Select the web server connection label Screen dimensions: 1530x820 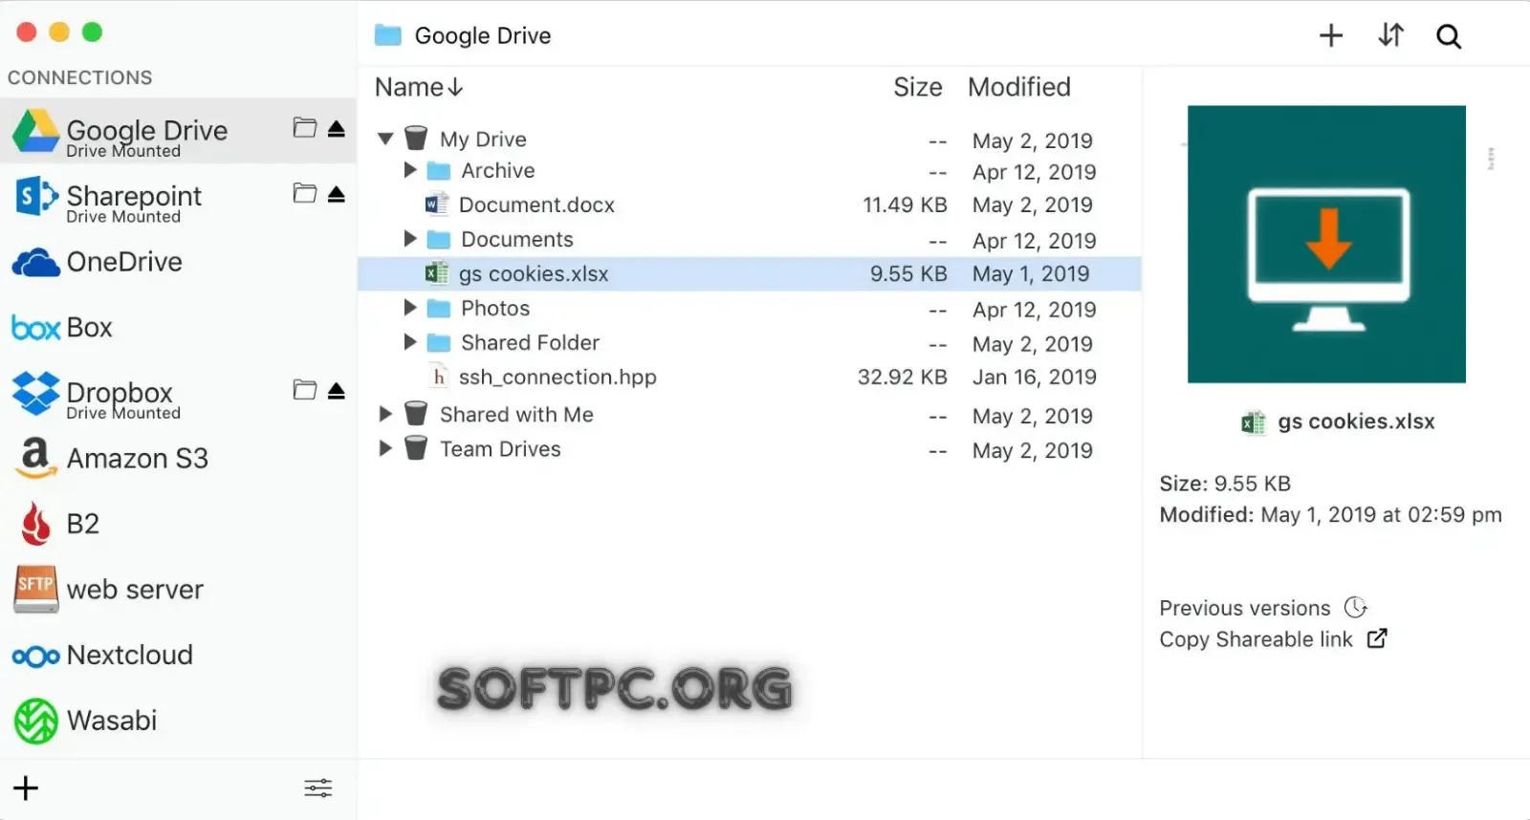point(135,590)
